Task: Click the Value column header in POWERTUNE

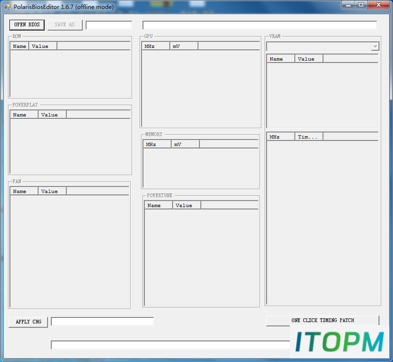Action: pyautogui.click(x=187, y=206)
